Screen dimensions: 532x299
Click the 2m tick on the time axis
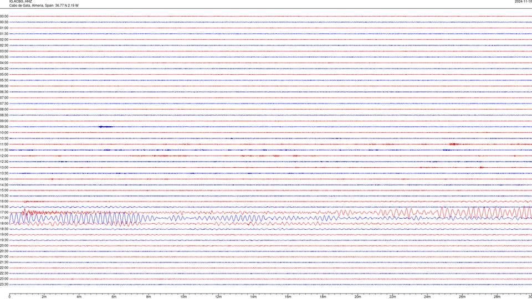(44, 297)
